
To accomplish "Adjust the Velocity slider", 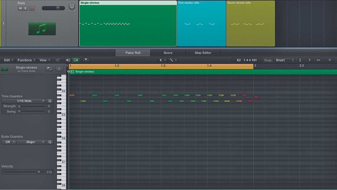I will click(x=24, y=172).
